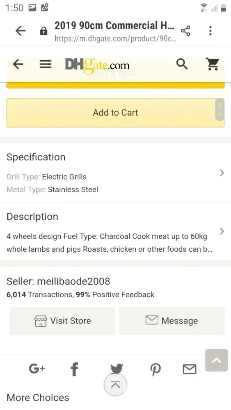
Task: Tap the page URL address text
Action: coord(115,39)
